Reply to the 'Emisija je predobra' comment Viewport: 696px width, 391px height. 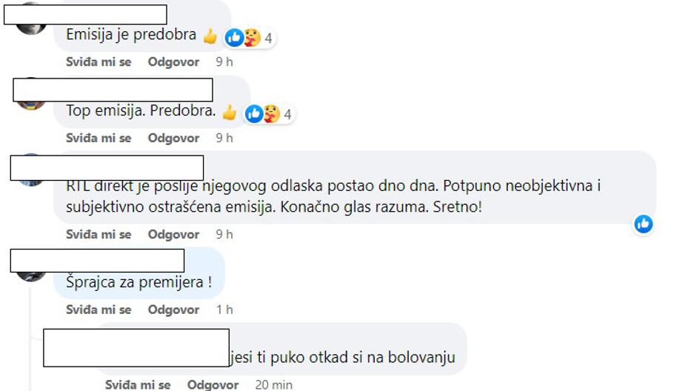pos(173,61)
